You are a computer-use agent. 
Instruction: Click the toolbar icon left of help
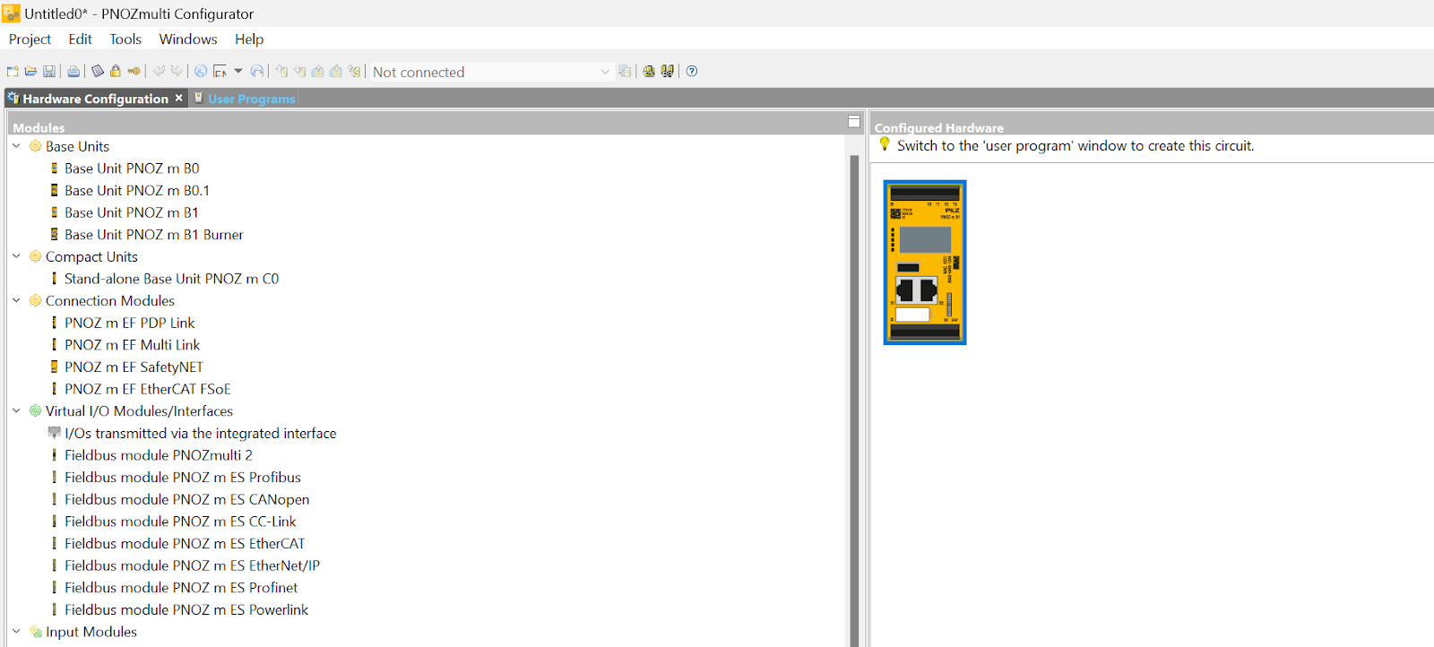tap(668, 72)
